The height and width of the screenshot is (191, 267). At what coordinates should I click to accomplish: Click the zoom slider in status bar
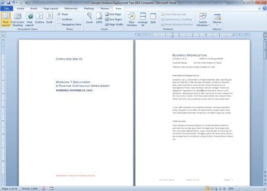pos(246,188)
